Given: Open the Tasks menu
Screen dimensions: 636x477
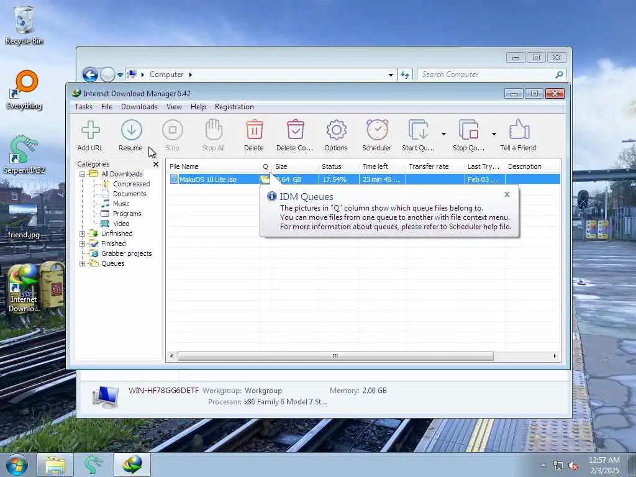Looking at the screenshot, I should pyautogui.click(x=84, y=107).
